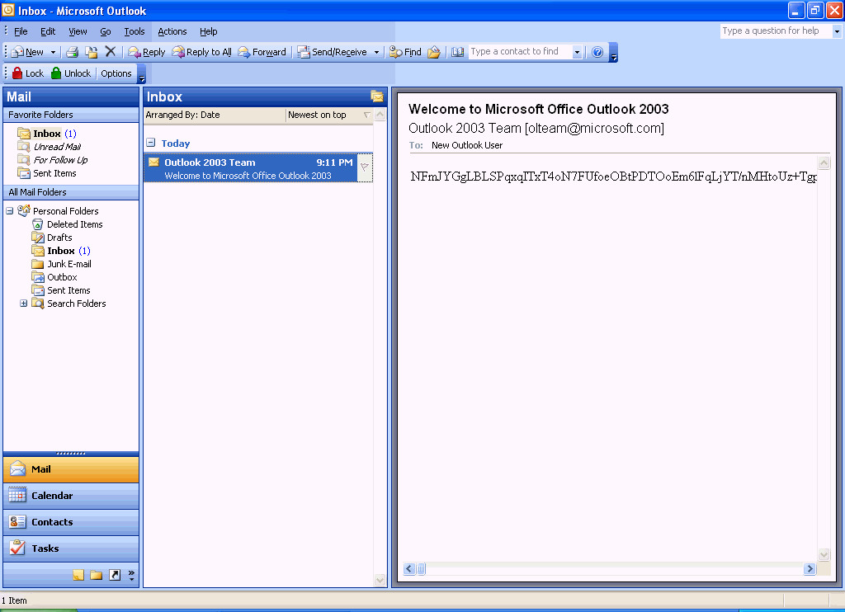Toggle the follow-up flag on Outlook 2003 Team message
Viewport: 845px width, 612px height.
point(365,167)
